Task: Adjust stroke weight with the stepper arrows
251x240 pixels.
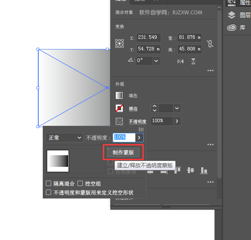Action: click(x=154, y=108)
